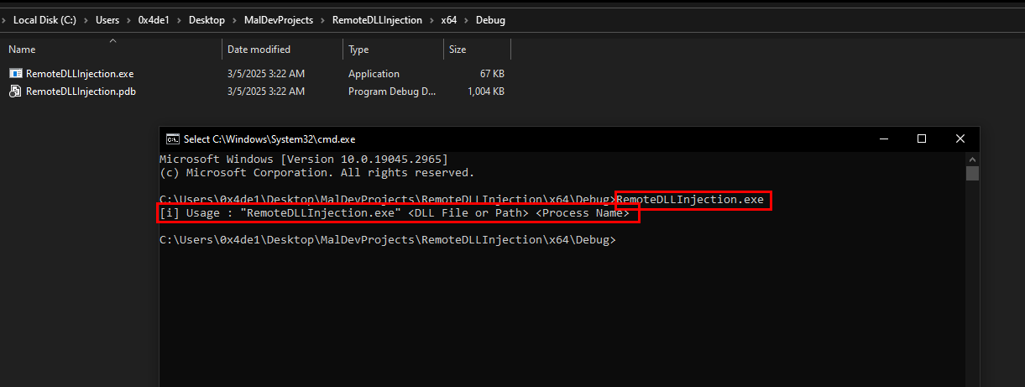Image resolution: width=1025 pixels, height=387 pixels.
Task: Click Program Debug D... type cell
Action: pyautogui.click(x=392, y=92)
